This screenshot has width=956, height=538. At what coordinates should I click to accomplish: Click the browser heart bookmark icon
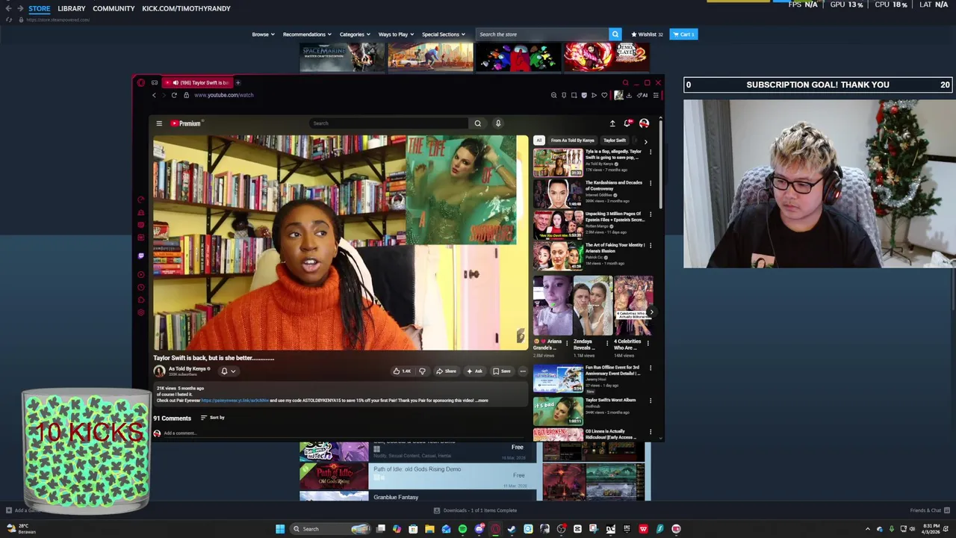604,95
